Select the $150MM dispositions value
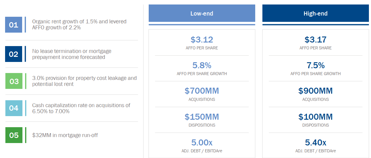 click(202, 117)
